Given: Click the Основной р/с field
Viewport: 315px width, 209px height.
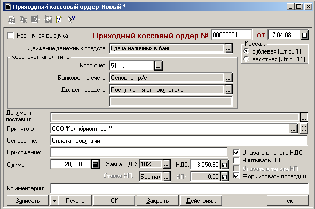Looking at the screenshot, I should pyautogui.click(x=167, y=77).
